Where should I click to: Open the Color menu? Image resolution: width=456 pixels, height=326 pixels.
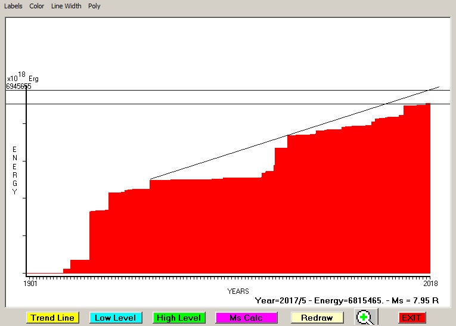click(37, 6)
